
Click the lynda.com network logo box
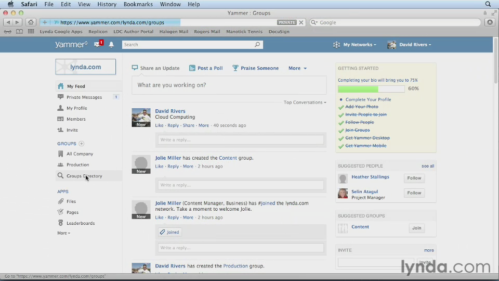tap(86, 67)
